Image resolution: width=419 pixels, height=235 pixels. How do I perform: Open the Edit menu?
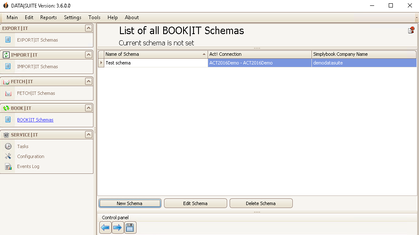click(x=29, y=17)
